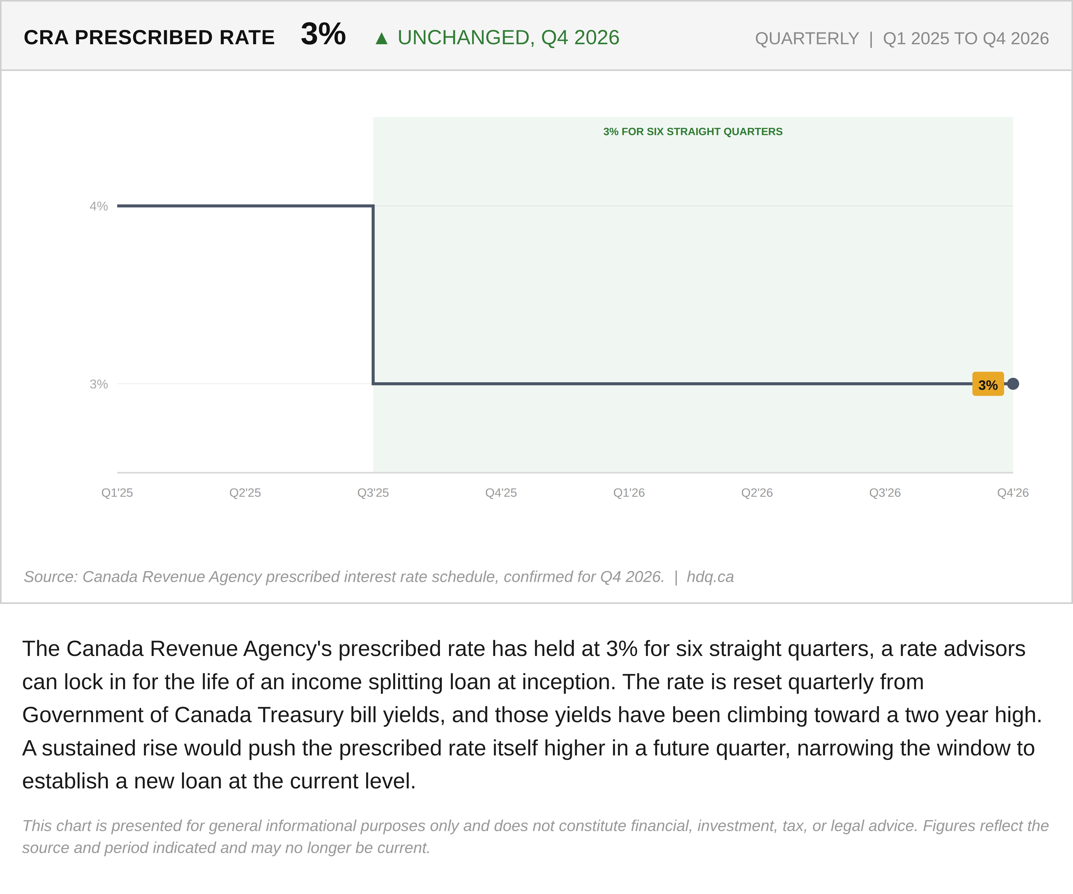Image resolution: width=1073 pixels, height=894 pixels.
Task: Click the QUARTERLY frequency label
Action: tap(807, 39)
